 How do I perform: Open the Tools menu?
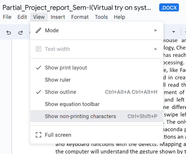click(101, 17)
